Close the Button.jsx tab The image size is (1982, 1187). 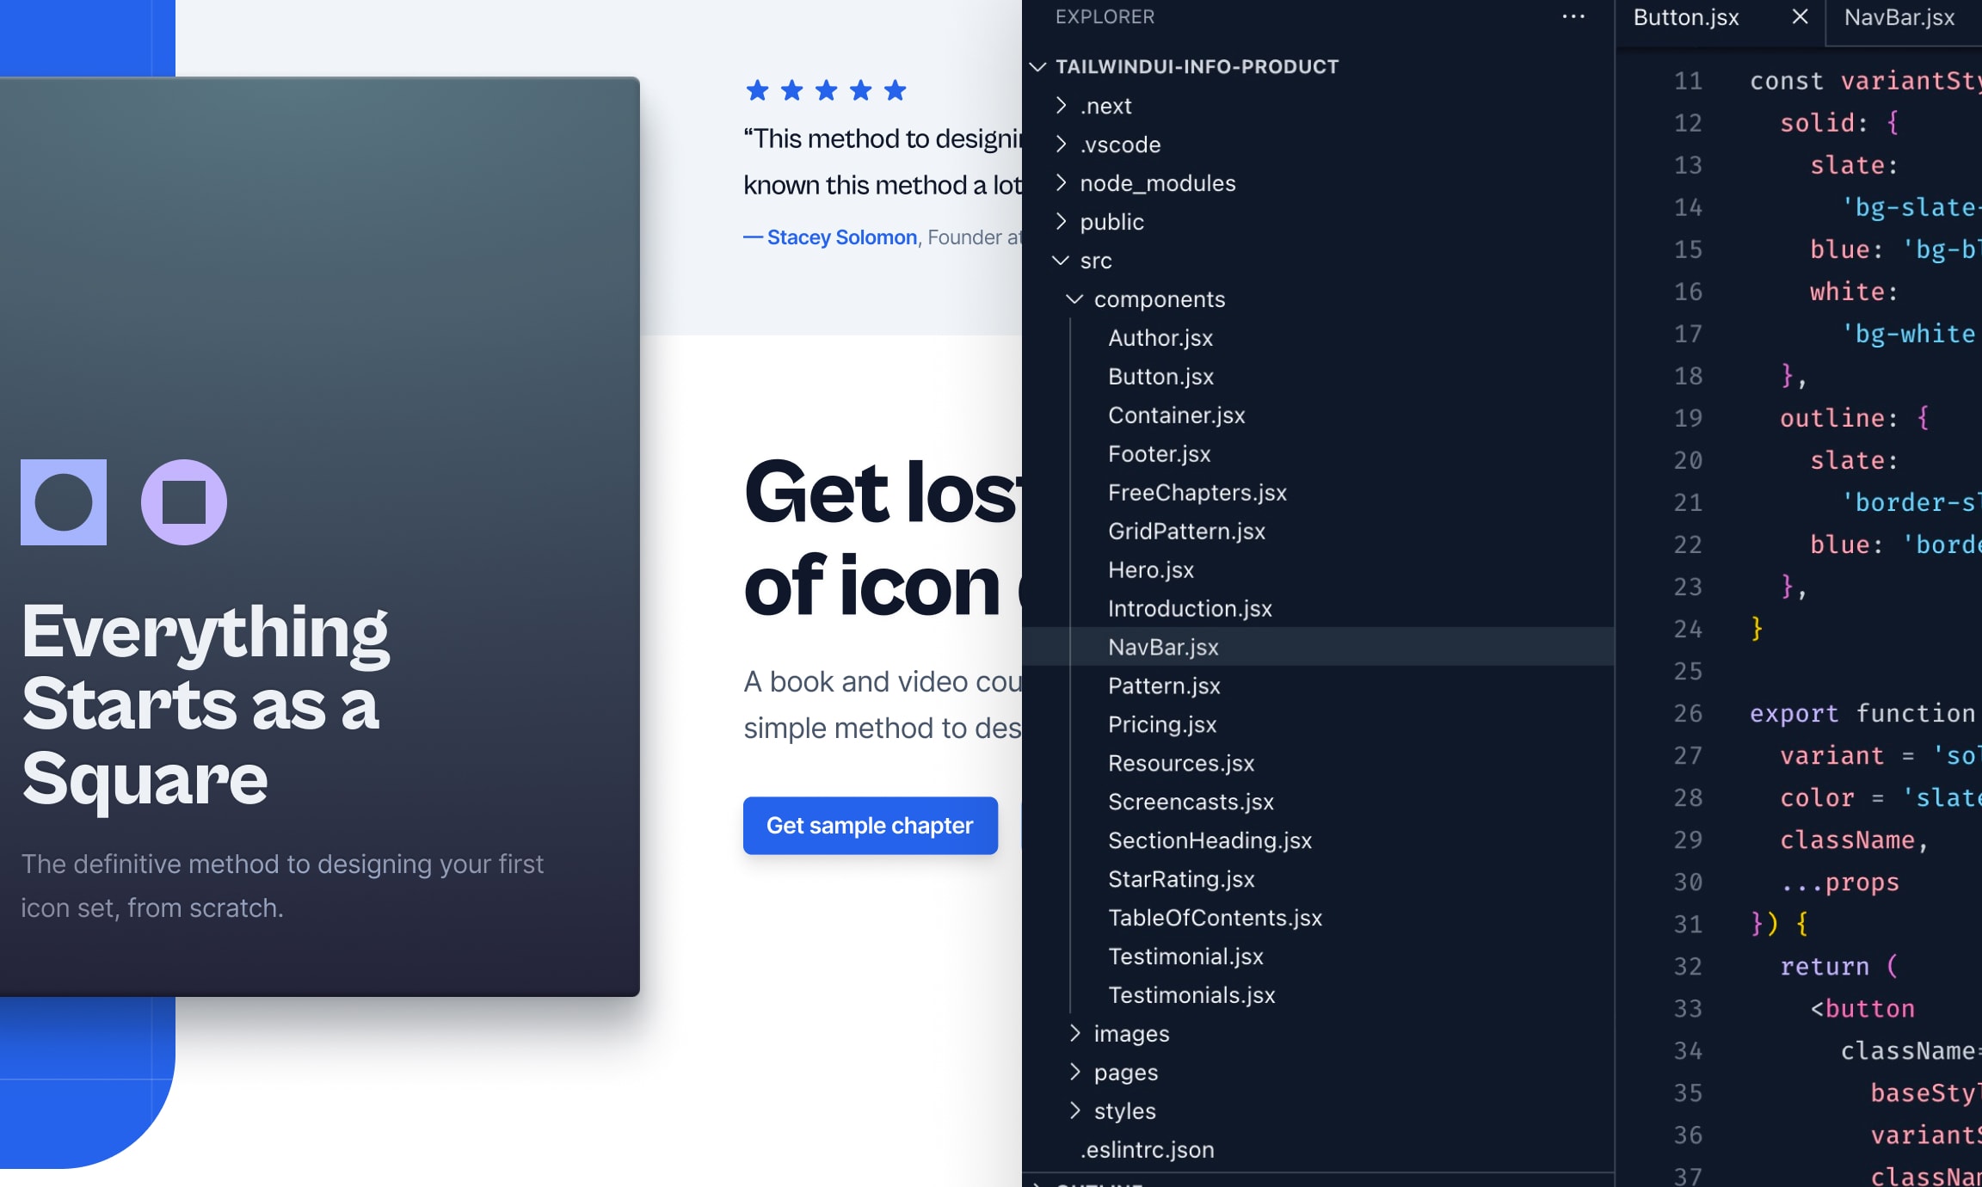coord(1798,17)
